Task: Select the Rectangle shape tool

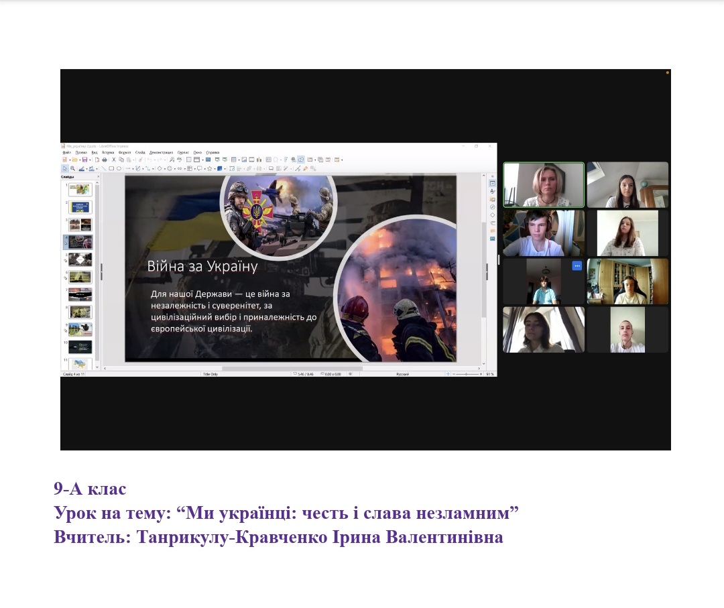Action: click(x=111, y=169)
